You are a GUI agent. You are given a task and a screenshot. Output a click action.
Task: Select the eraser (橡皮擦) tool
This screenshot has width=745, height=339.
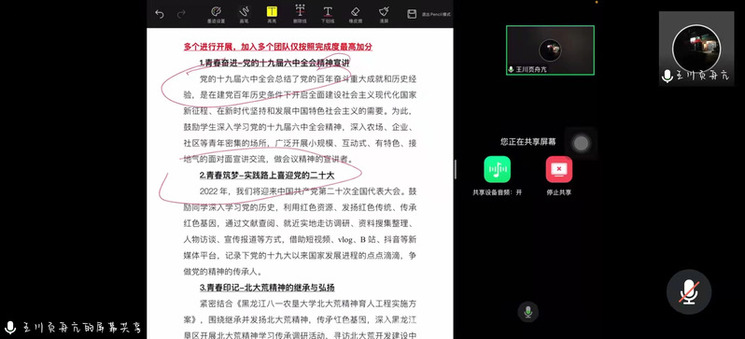point(355,14)
